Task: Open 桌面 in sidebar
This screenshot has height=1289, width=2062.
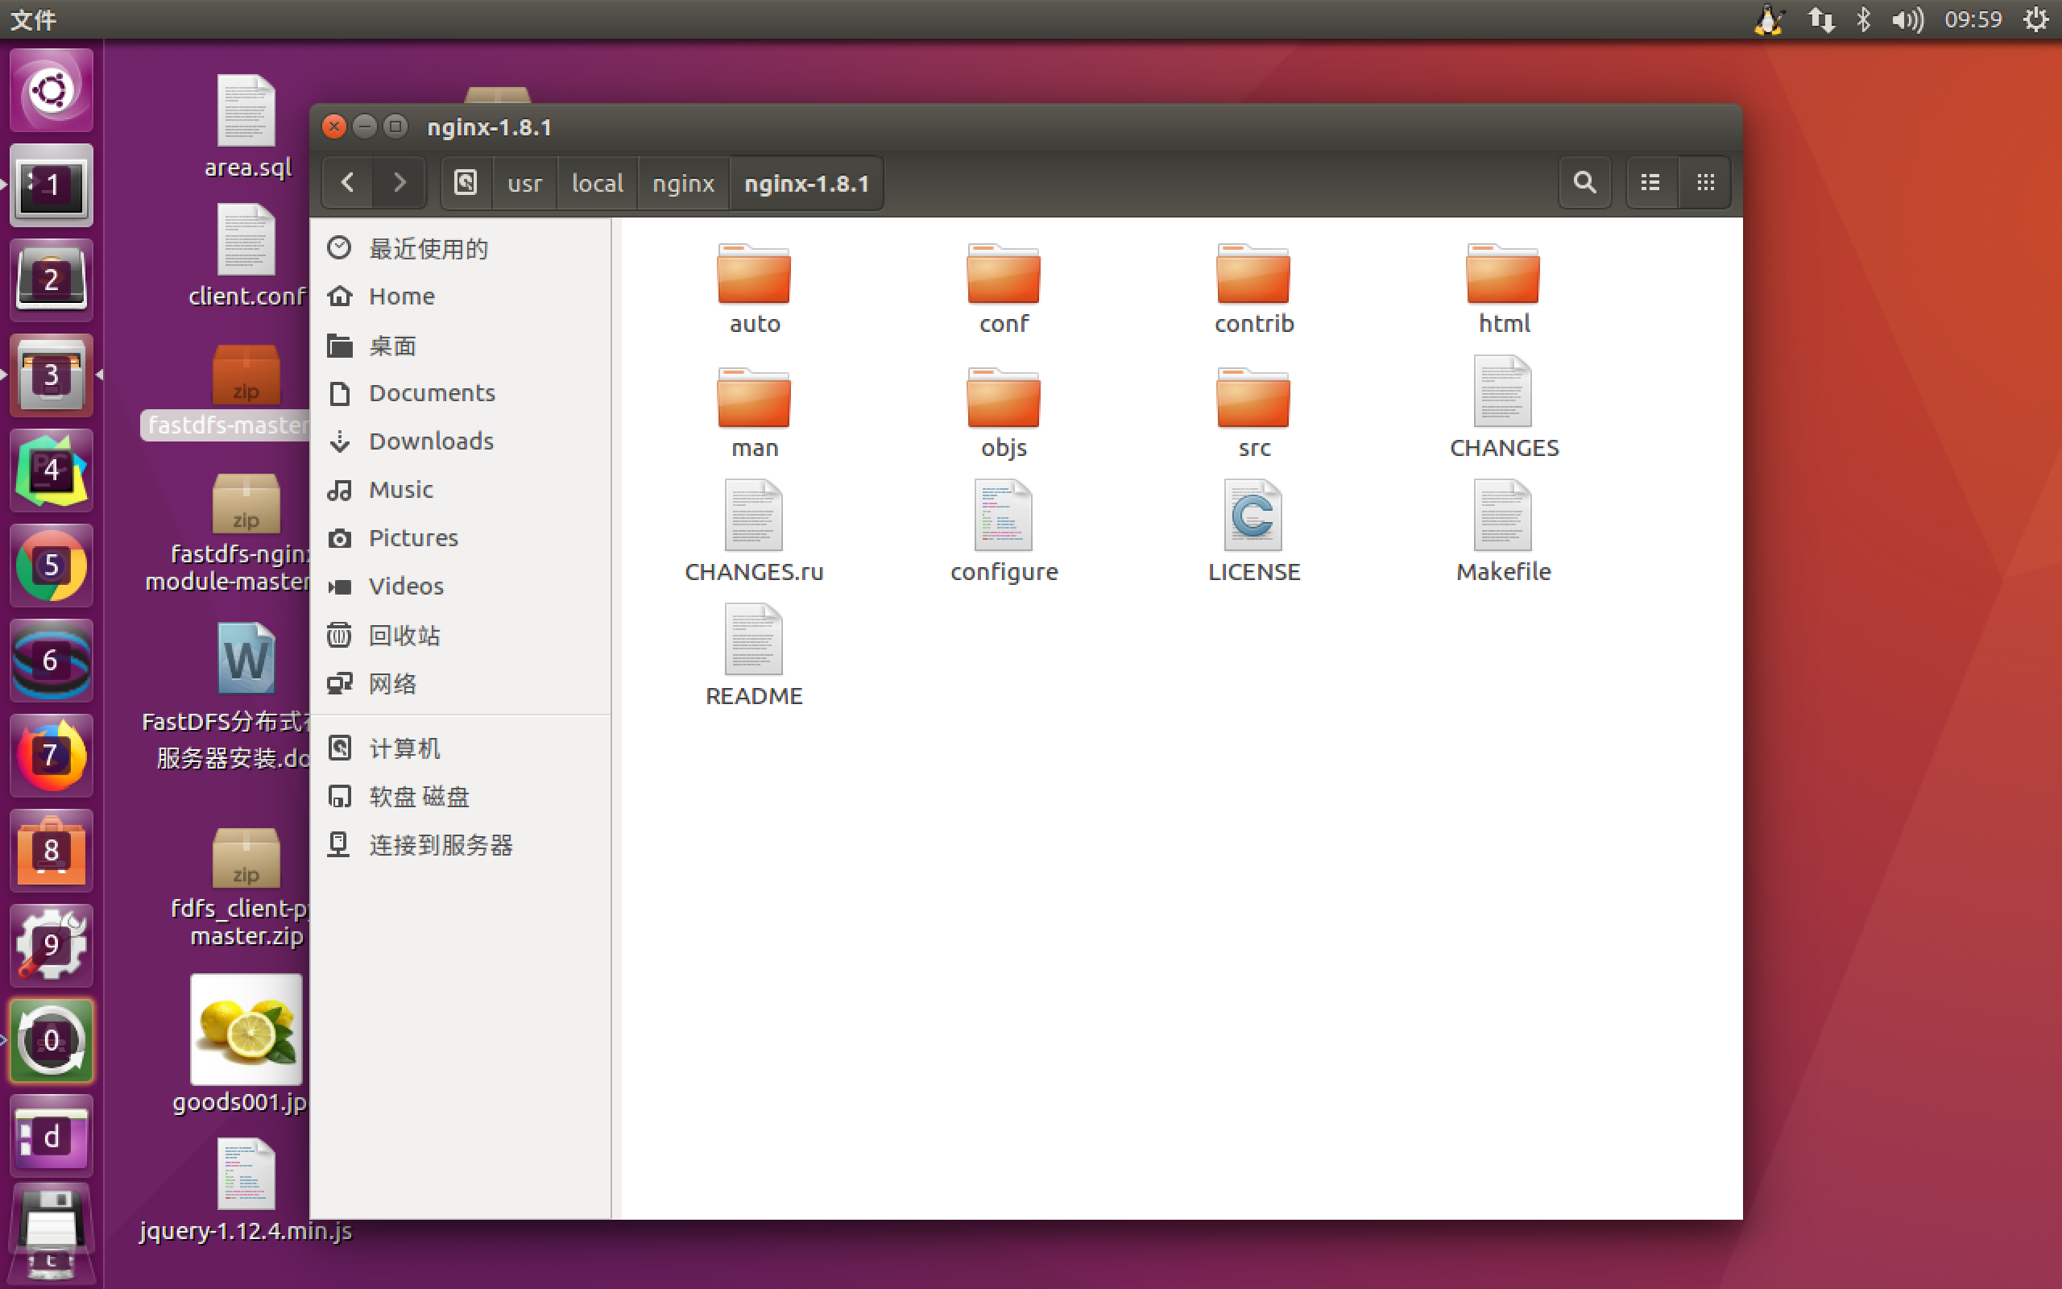Action: tap(461, 346)
